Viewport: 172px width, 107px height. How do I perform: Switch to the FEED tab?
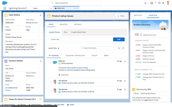[51, 25]
